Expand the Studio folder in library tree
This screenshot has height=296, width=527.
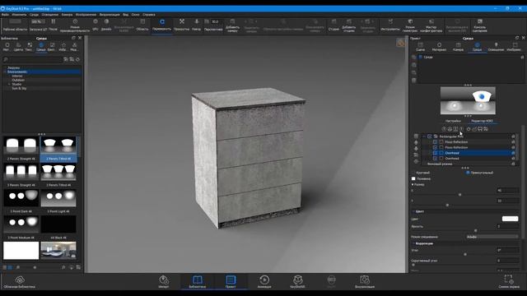click(x=9, y=84)
